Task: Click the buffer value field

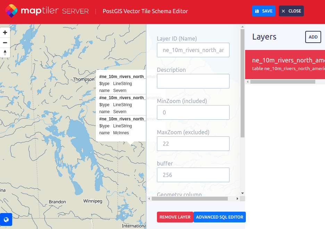Action: 193,175
